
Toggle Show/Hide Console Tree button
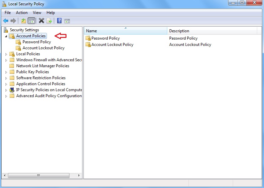click(31, 21)
